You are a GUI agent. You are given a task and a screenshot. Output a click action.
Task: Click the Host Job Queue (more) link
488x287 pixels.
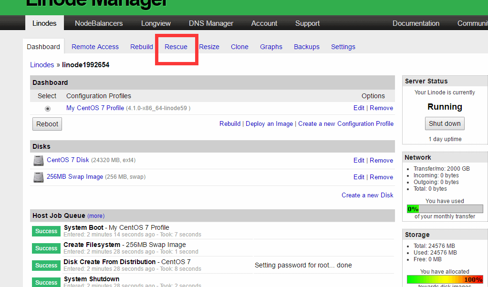click(96, 216)
